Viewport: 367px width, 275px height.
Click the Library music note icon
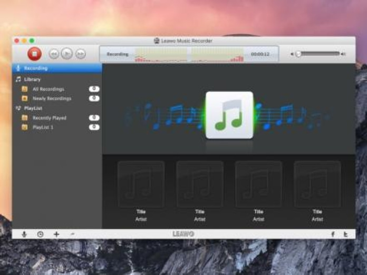tap(18, 79)
